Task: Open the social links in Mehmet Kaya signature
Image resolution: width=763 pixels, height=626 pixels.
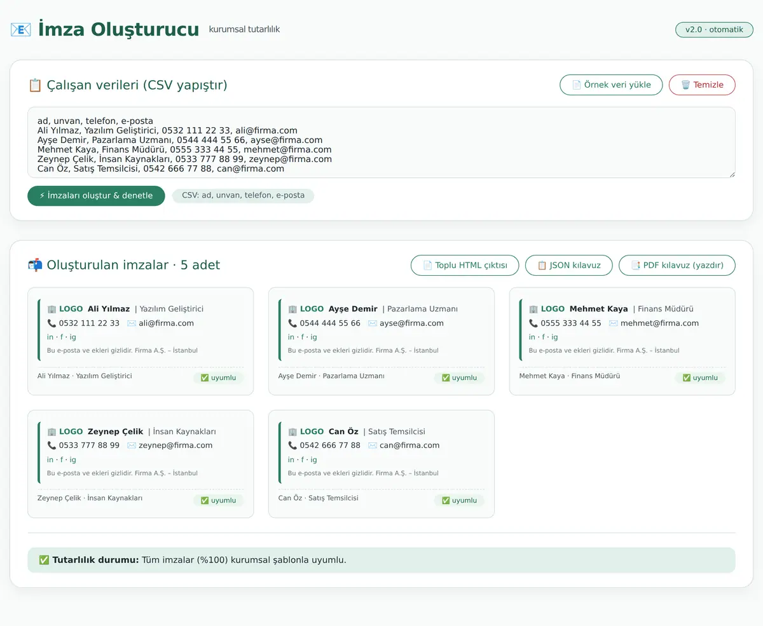Action: coord(544,337)
